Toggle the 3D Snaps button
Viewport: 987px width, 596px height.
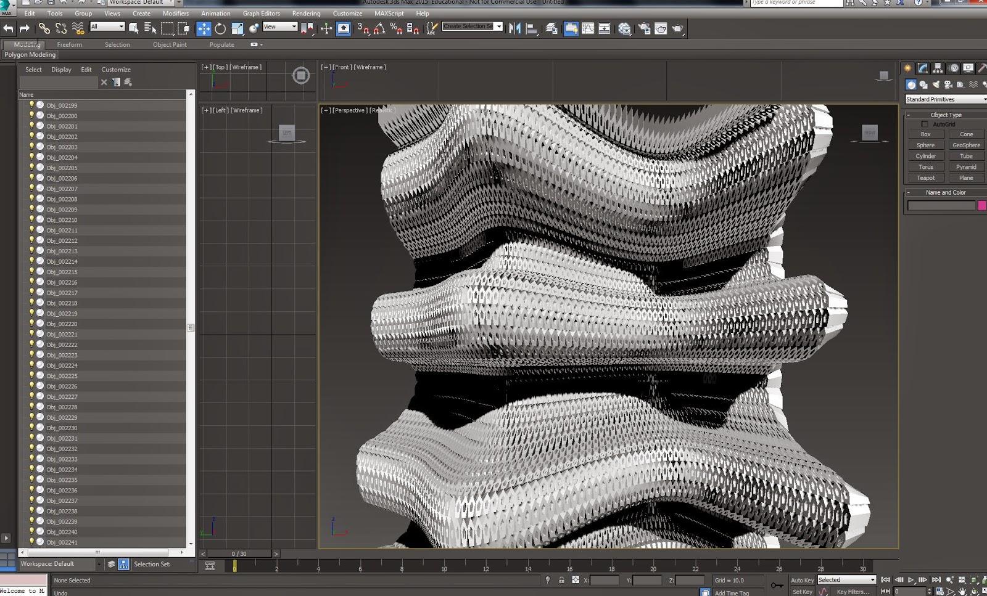(x=363, y=28)
